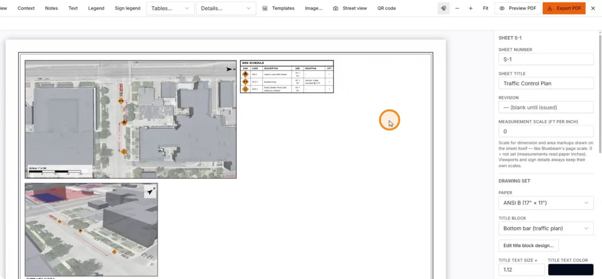Open the Tables... dropdown

click(171, 8)
